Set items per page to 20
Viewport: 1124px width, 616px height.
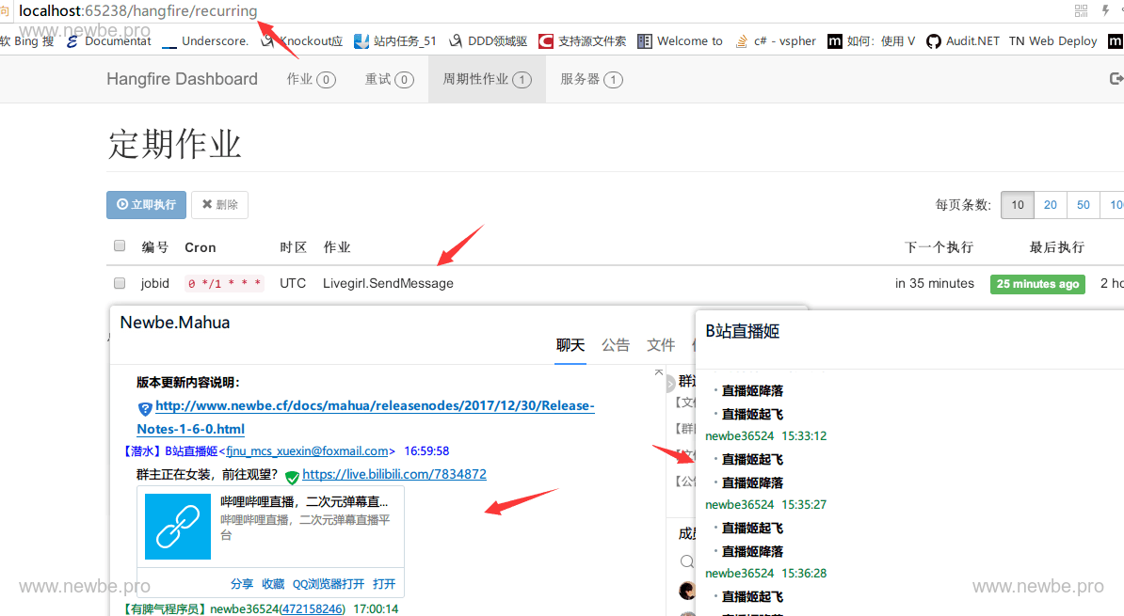tap(1050, 204)
